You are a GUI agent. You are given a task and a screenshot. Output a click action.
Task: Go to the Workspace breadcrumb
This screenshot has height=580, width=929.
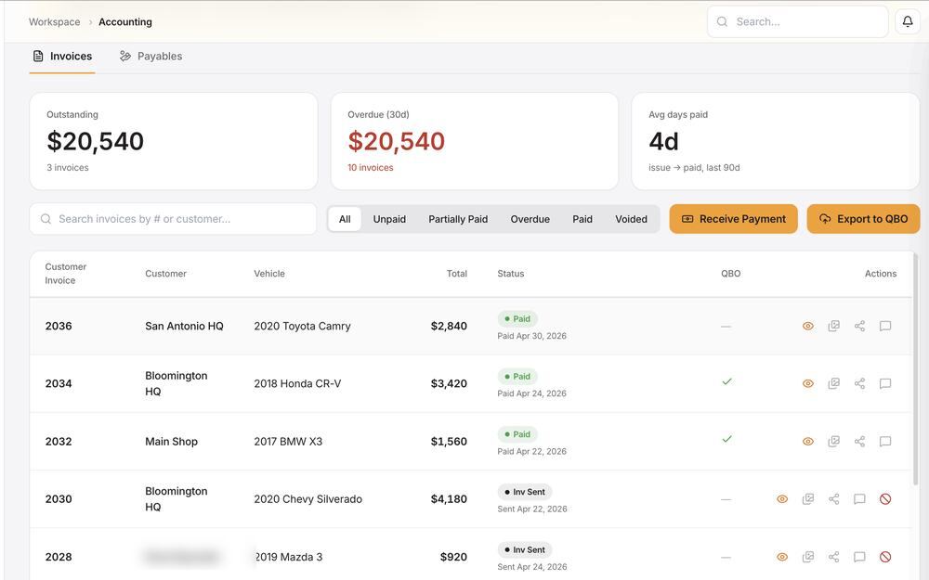click(55, 22)
